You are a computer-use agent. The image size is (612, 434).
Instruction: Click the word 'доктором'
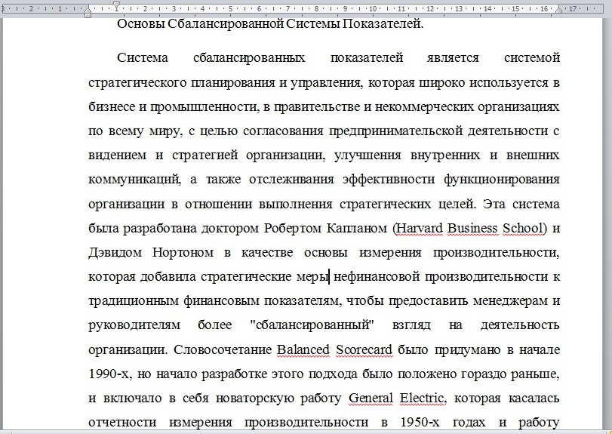pyautogui.click(x=230, y=228)
